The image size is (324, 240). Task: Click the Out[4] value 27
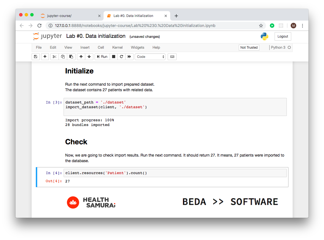[x=67, y=181]
